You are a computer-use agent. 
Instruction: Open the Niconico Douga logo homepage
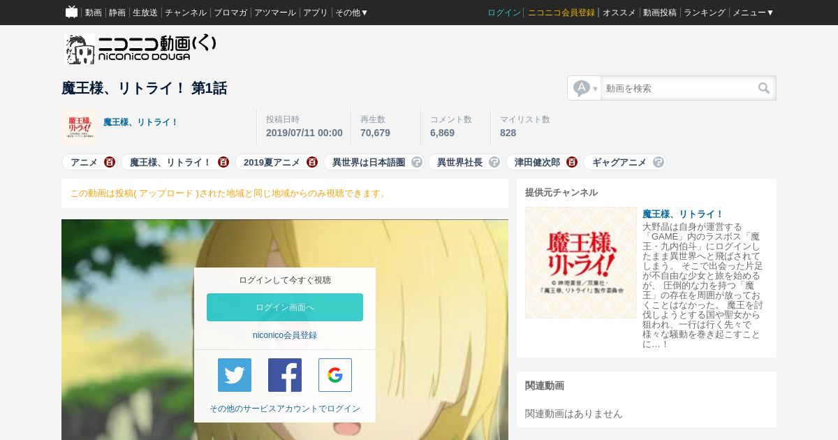[140, 49]
